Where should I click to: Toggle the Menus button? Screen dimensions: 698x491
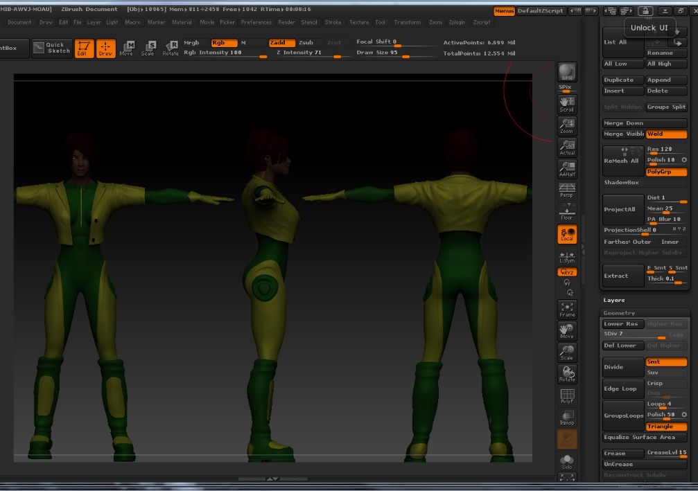pyautogui.click(x=504, y=10)
